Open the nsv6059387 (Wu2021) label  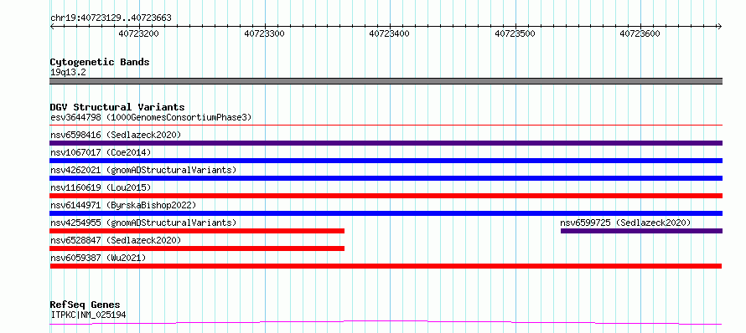[x=98, y=258]
